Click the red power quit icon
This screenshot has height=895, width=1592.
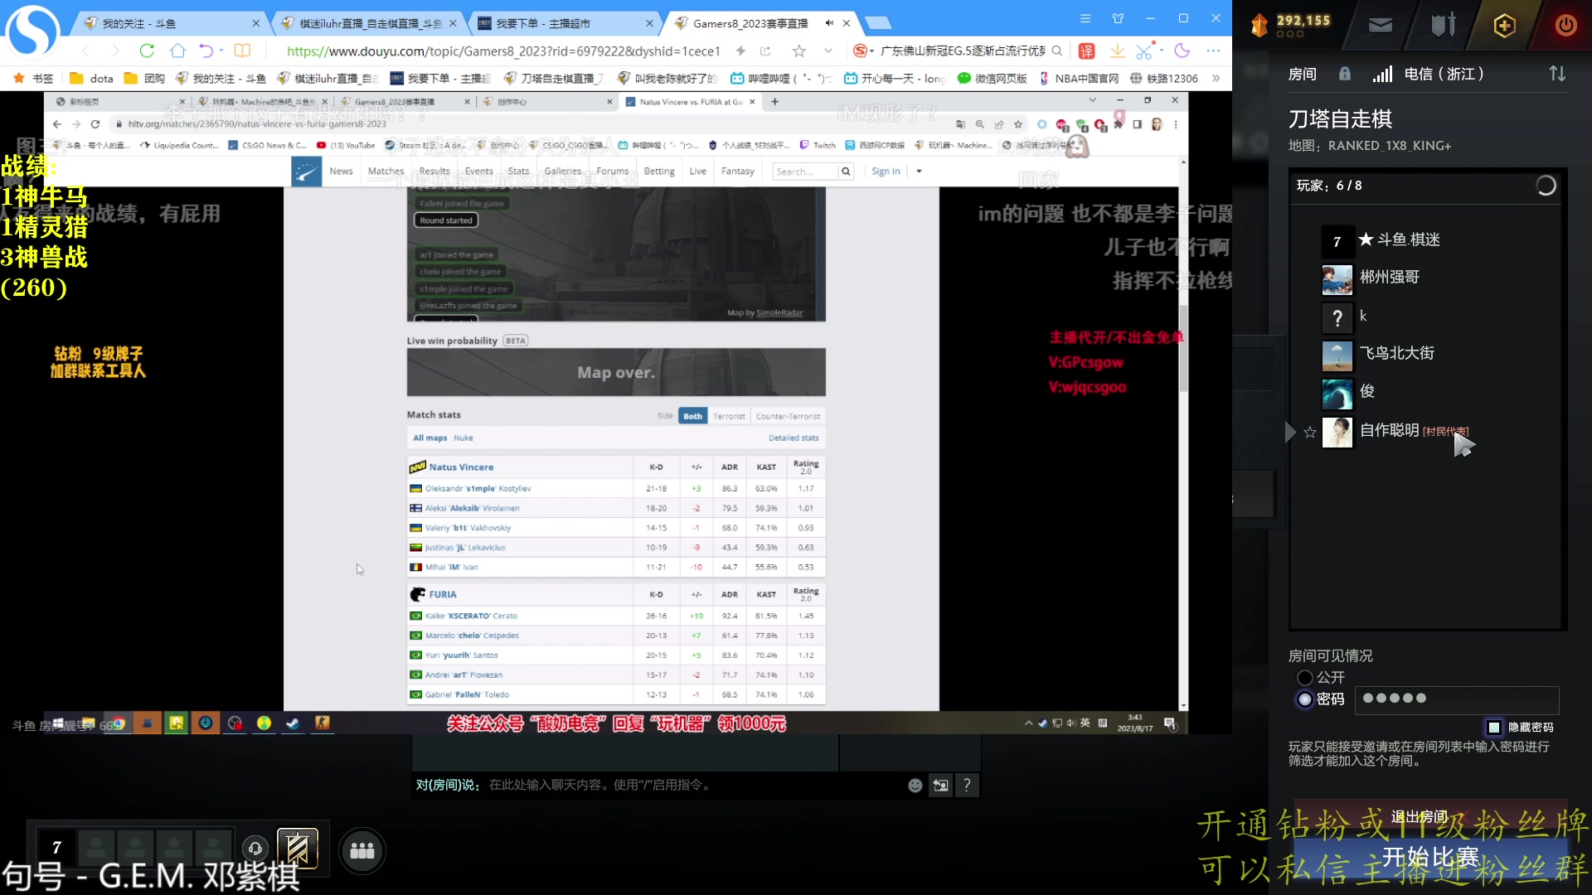(1566, 25)
